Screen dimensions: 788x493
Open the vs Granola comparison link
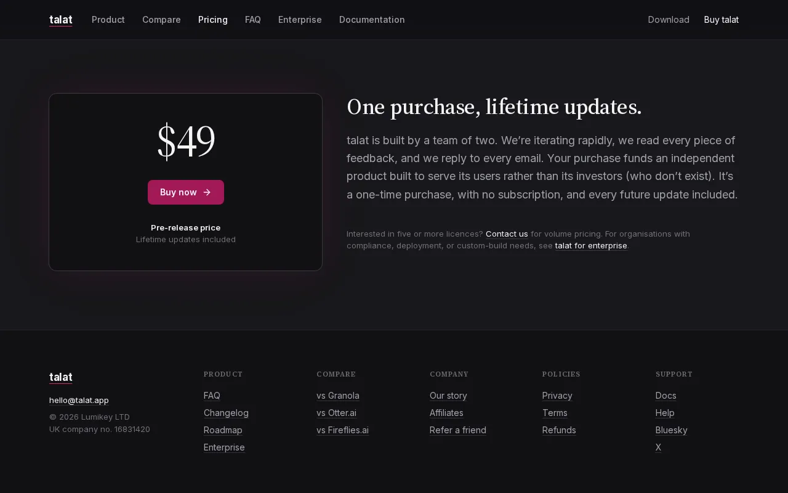tap(338, 396)
